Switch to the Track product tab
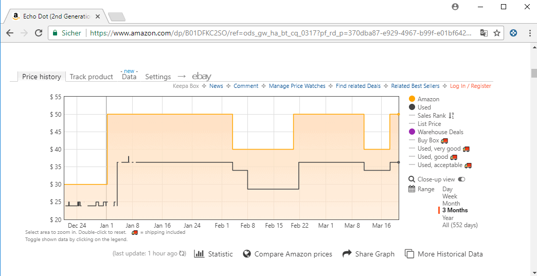Screen dimensions: 537x276 (x=92, y=77)
